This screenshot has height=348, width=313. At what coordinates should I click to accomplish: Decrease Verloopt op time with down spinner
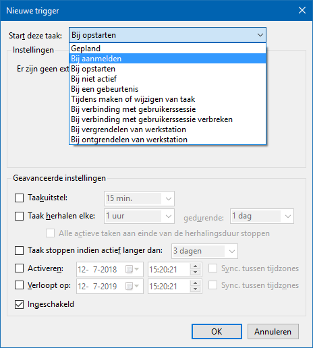coord(195,289)
